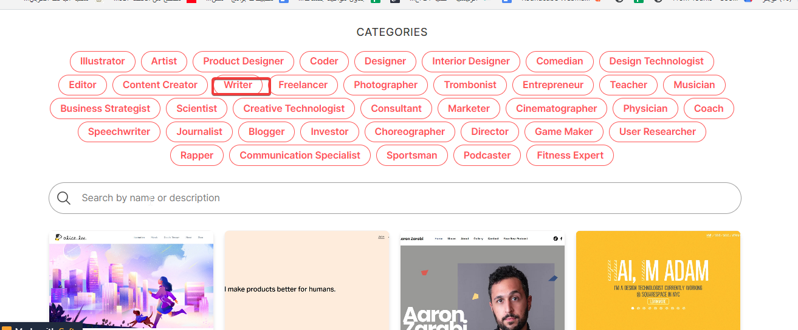This screenshot has width=798, height=330.
Task: Choose the Product Designer category
Action: pos(243,61)
